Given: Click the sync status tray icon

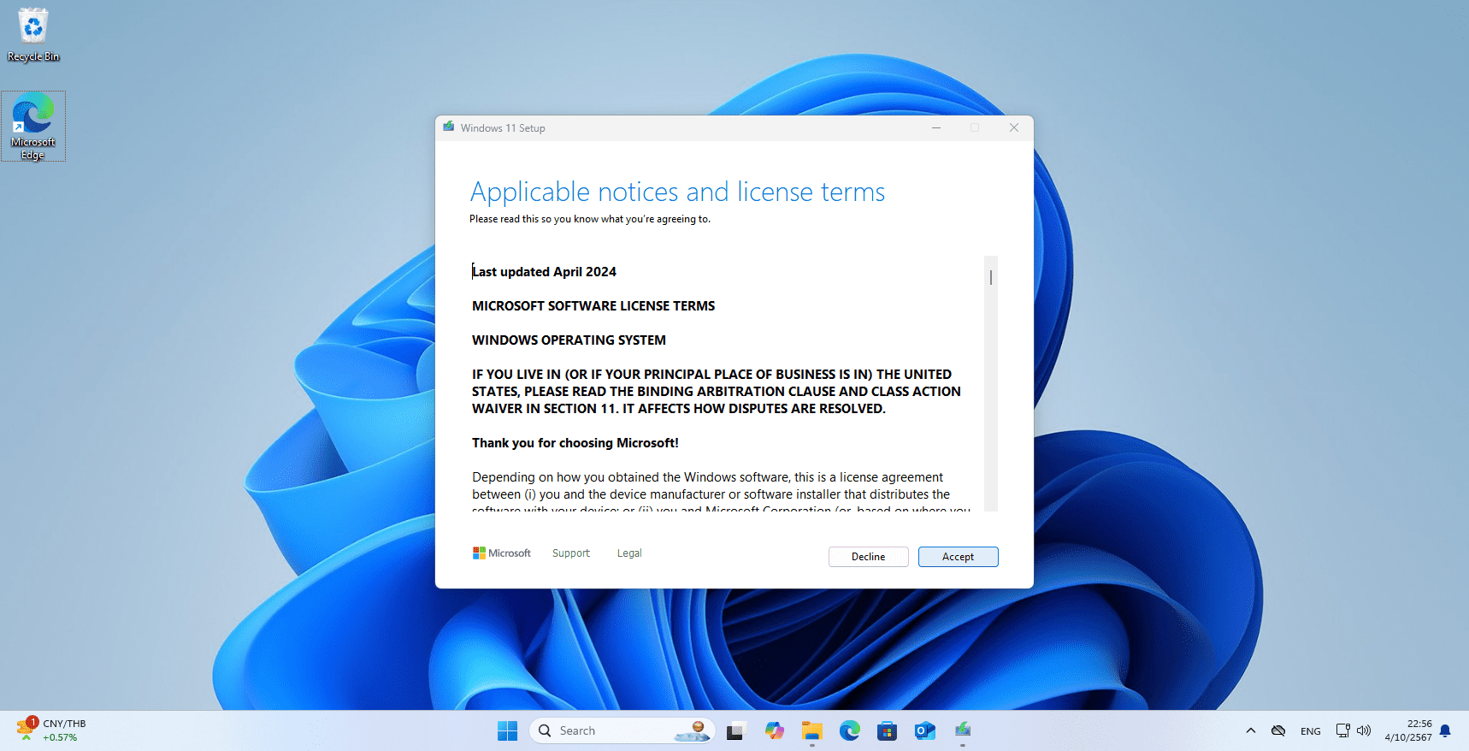Looking at the screenshot, I should [x=1278, y=730].
